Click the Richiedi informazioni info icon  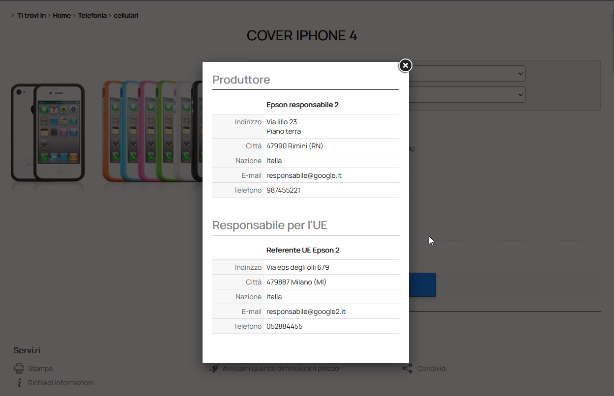click(x=20, y=383)
